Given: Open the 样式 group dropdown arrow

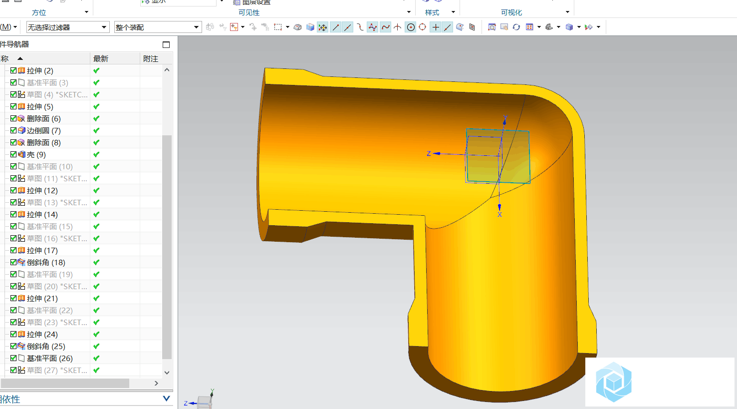Looking at the screenshot, I should [453, 12].
